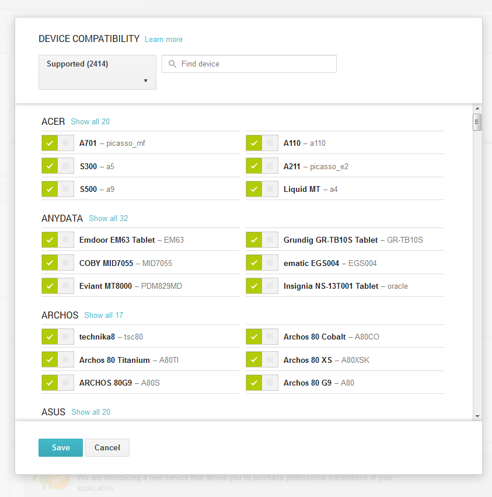492x497 pixels.
Task: Click the green checkmark for Archos 80 Cobalt
Action: (254, 337)
